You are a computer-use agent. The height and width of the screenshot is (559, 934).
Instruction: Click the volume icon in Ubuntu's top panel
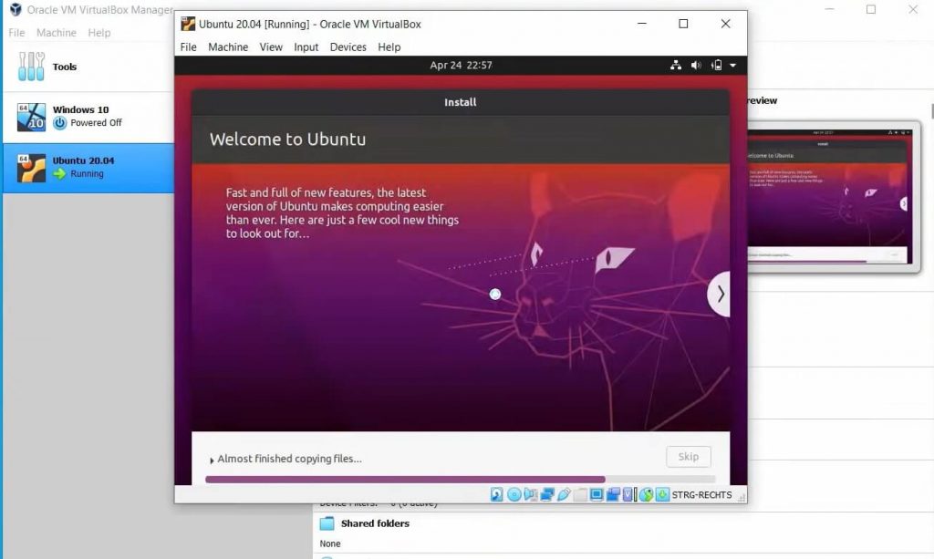695,65
